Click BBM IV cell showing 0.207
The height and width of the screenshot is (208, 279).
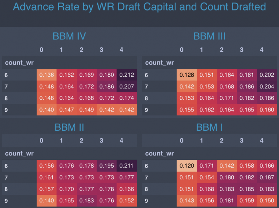click(126, 86)
